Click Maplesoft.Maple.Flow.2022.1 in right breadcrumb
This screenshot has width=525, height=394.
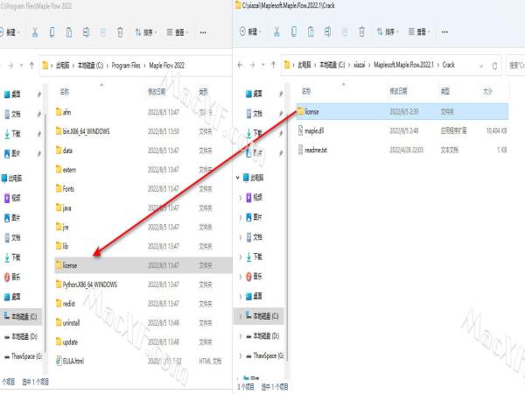403,65
